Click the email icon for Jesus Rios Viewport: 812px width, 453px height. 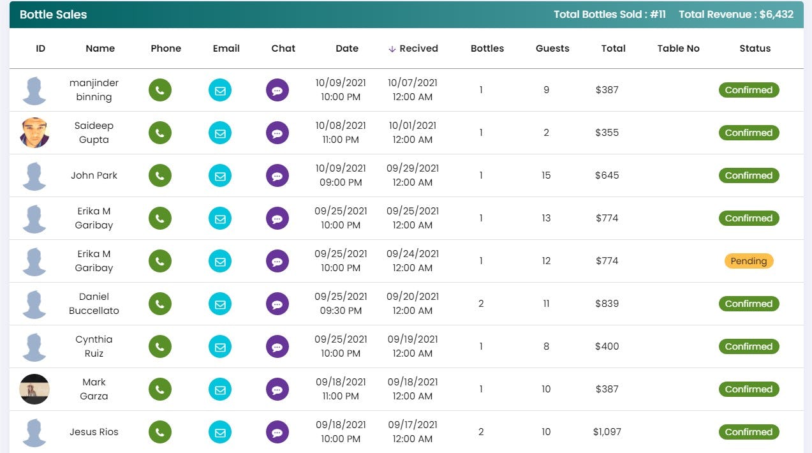(x=220, y=432)
